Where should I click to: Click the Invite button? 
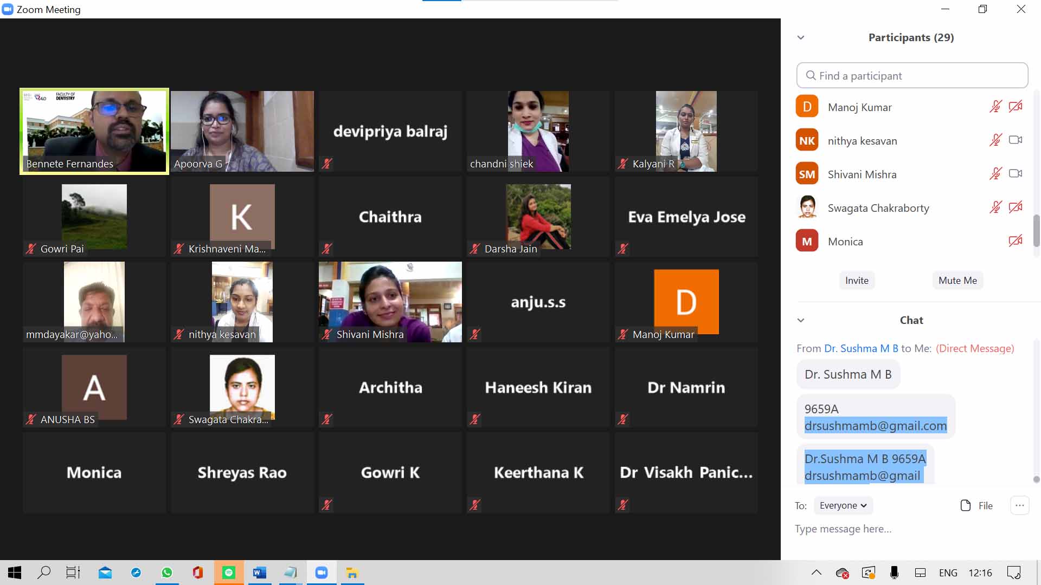pyautogui.click(x=857, y=281)
